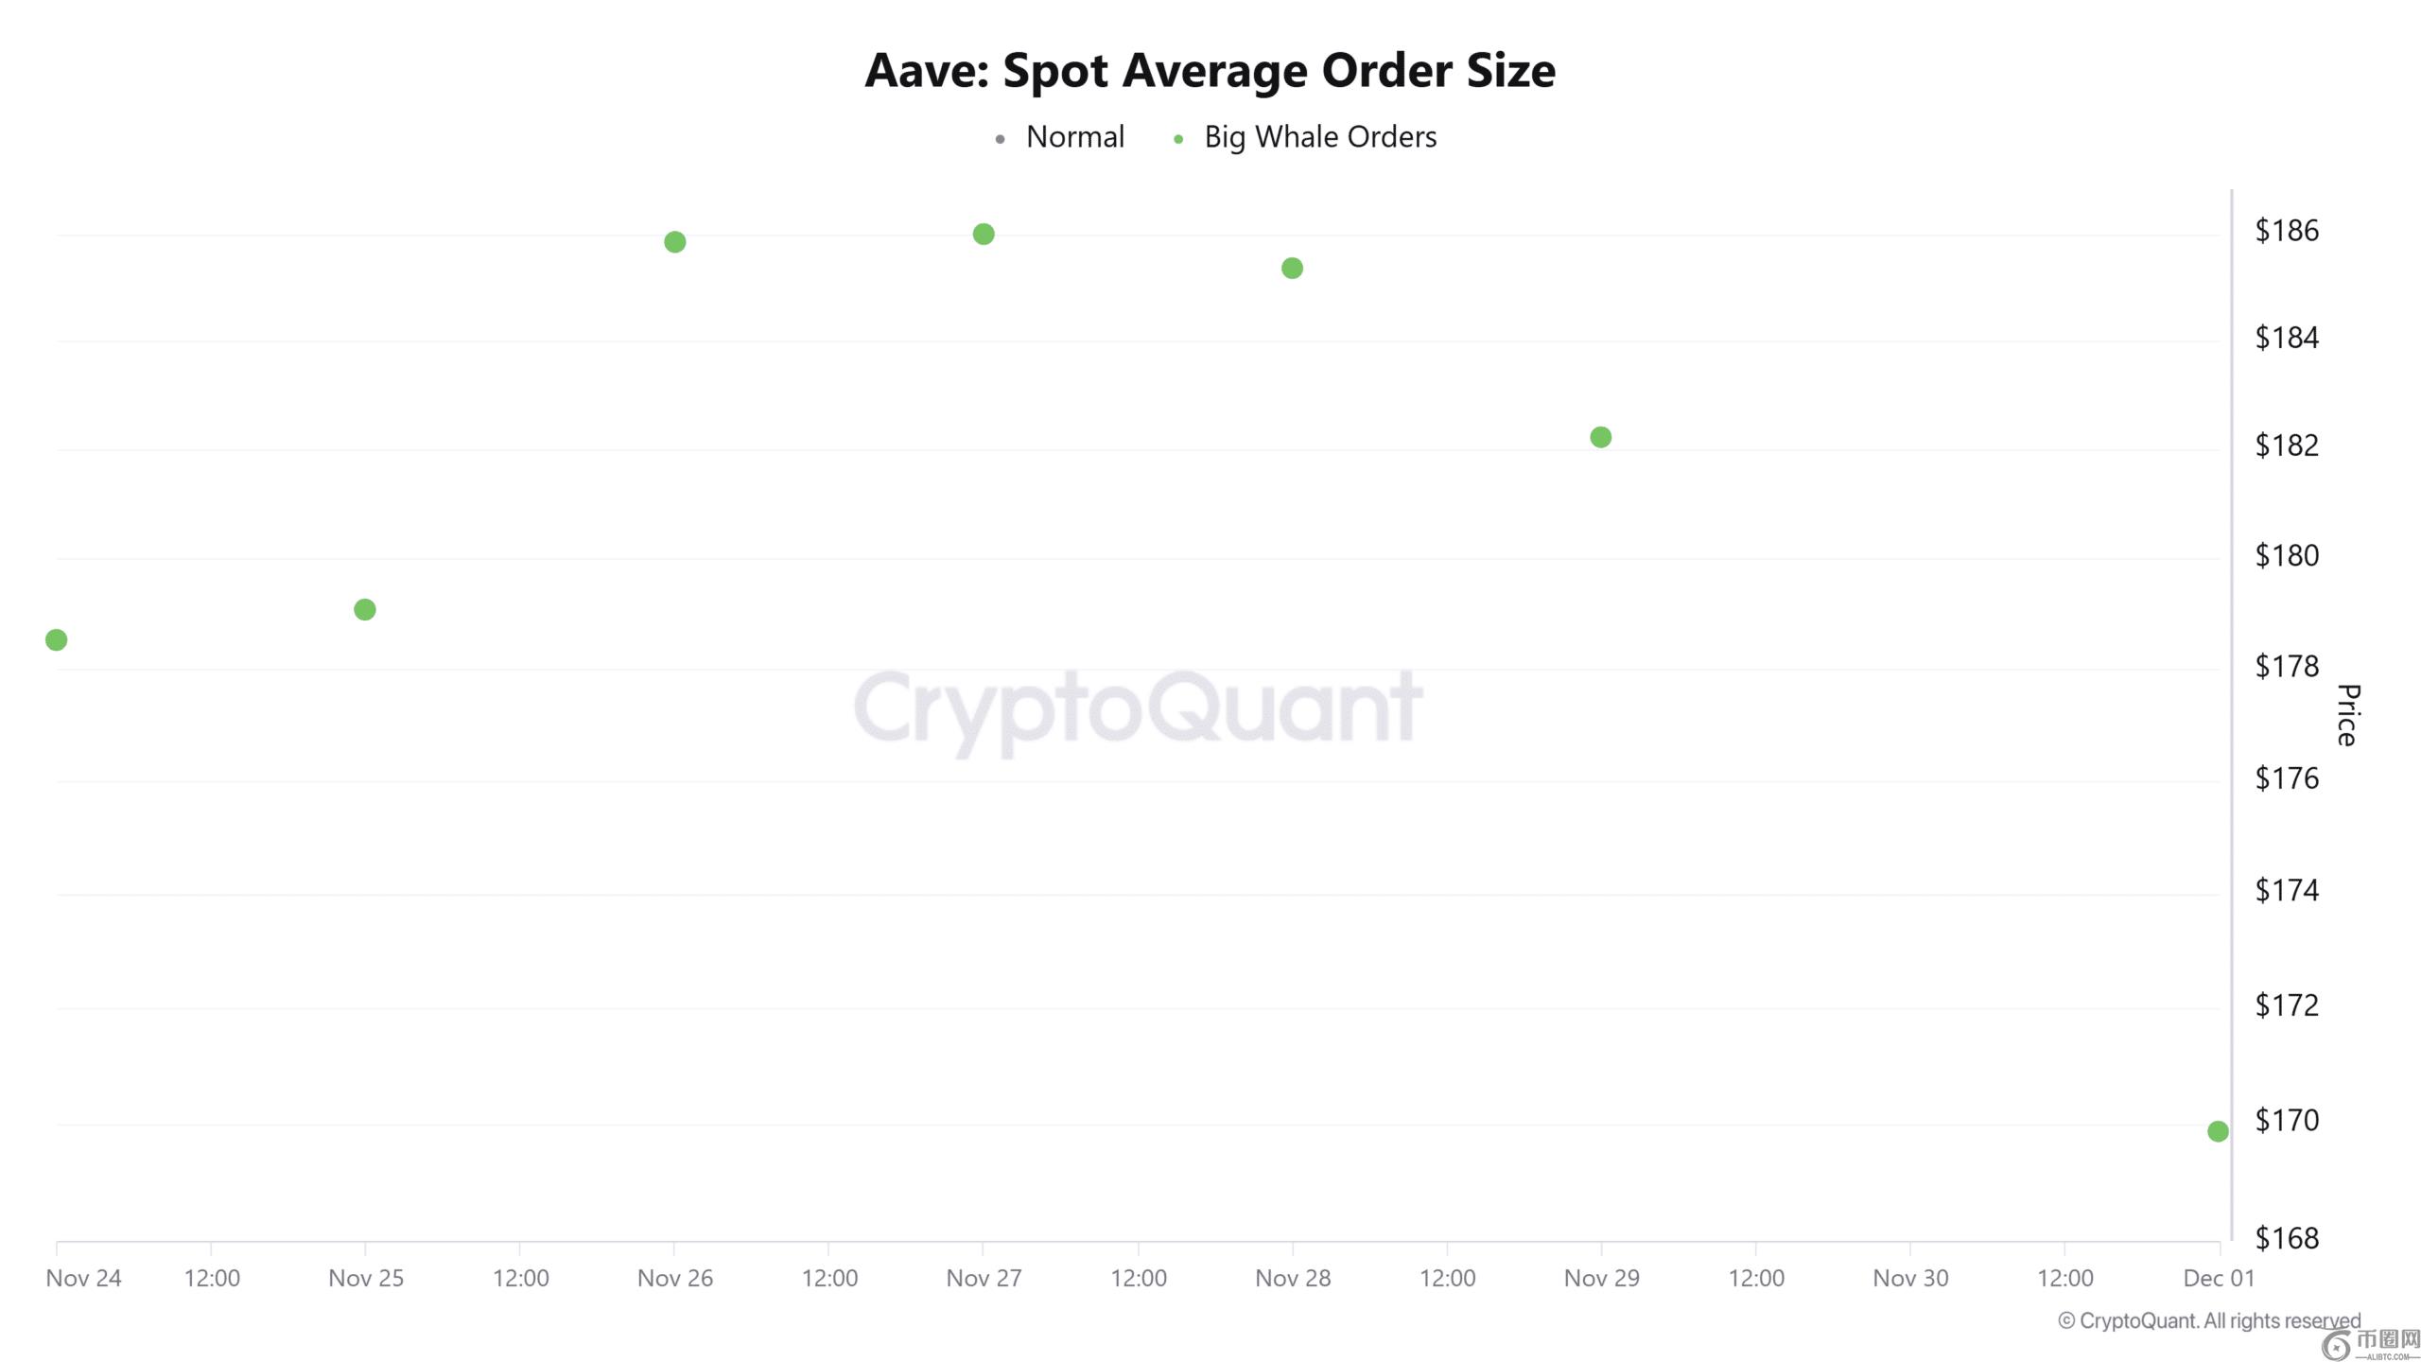Click the Dec 01 data point near $170
Viewport: 2421px width, 1362px height.
2218,1131
